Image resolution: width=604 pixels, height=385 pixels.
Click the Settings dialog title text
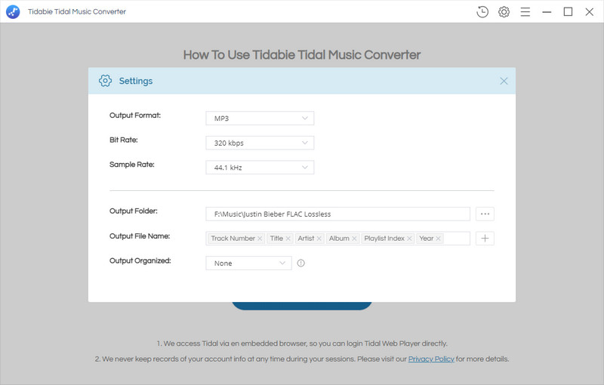click(136, 81)
